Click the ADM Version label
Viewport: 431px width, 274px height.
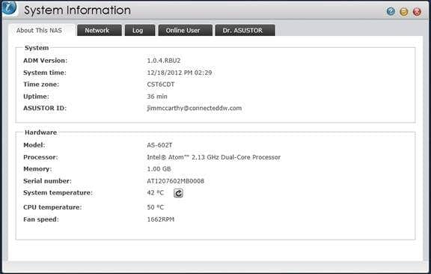click(45, 61)
